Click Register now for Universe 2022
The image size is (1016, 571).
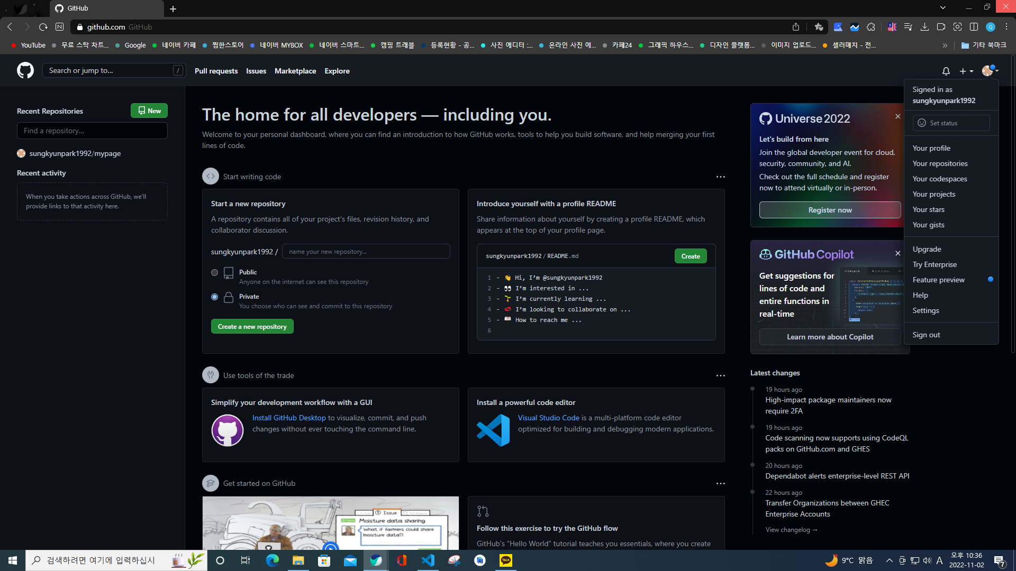point(830,210)
